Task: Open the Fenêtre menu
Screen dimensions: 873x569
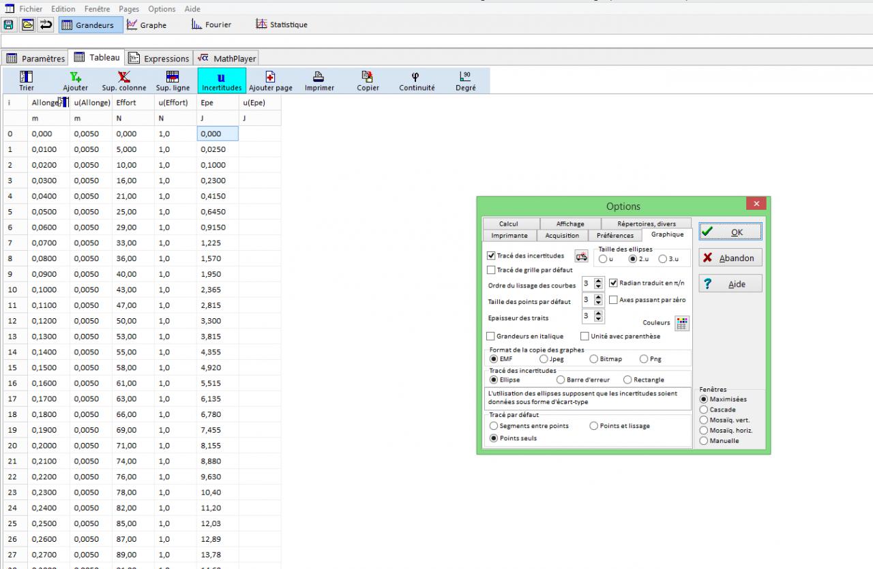Action: [98, 9]
